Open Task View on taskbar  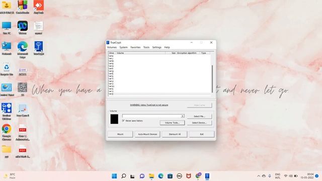click(133, 176)
